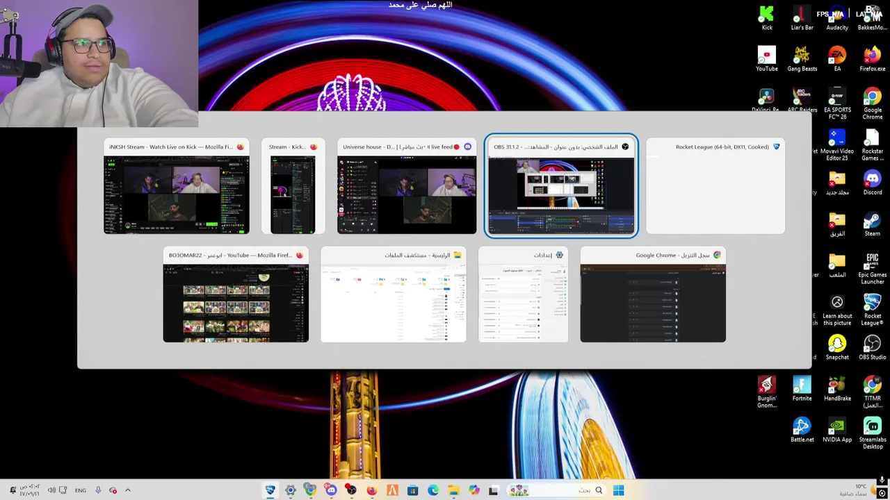The width and height of the screenshot is (890, 500).
Task: Select the TITMR Chrome profile shortcut
Action: pos(872,392)
